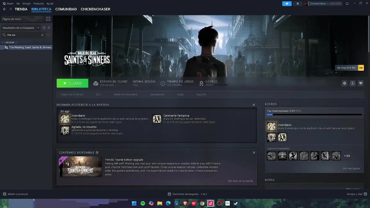Click the Caminante fantasma achievement icon
The height and width of the screenshot is (208, 370).
coord(157,119)
